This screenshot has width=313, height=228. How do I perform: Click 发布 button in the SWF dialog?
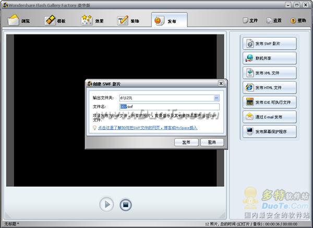click(186, 142)
